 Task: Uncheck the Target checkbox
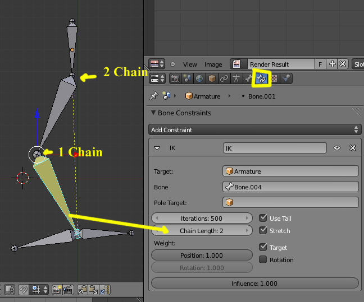pos(263,247)
